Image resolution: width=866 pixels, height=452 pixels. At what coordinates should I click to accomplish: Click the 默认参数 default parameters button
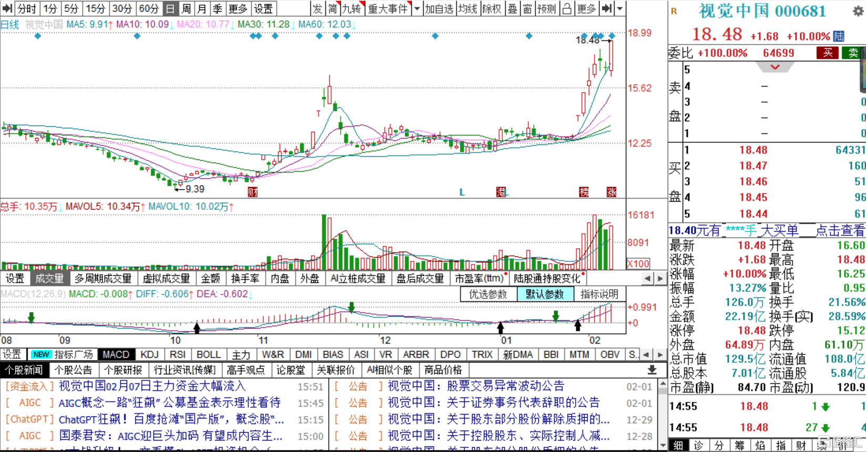(545, 294)
